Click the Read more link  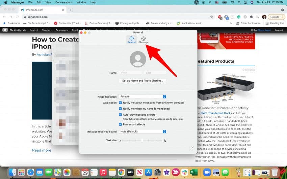(x=42, y=150)
